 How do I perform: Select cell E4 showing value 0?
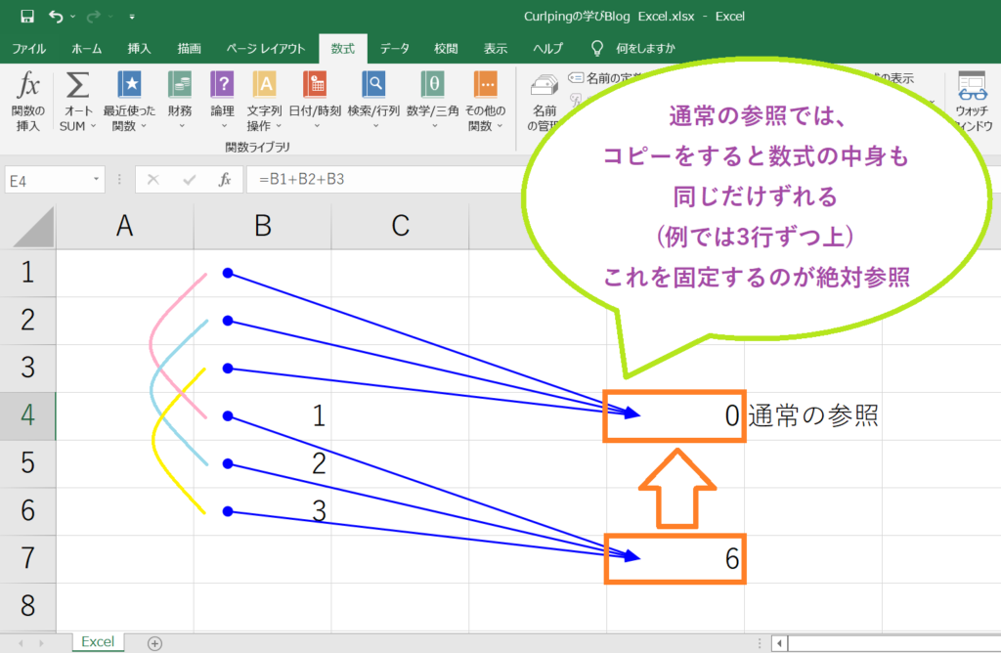(675, 415)
